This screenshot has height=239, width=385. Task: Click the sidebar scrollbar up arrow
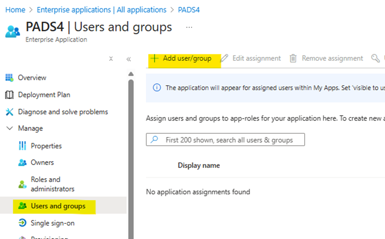click(131, 74)
